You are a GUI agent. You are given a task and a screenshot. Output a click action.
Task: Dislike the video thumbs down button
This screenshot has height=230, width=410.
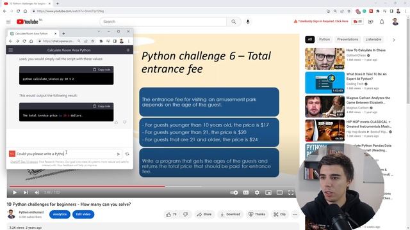(x=185, y=215)
